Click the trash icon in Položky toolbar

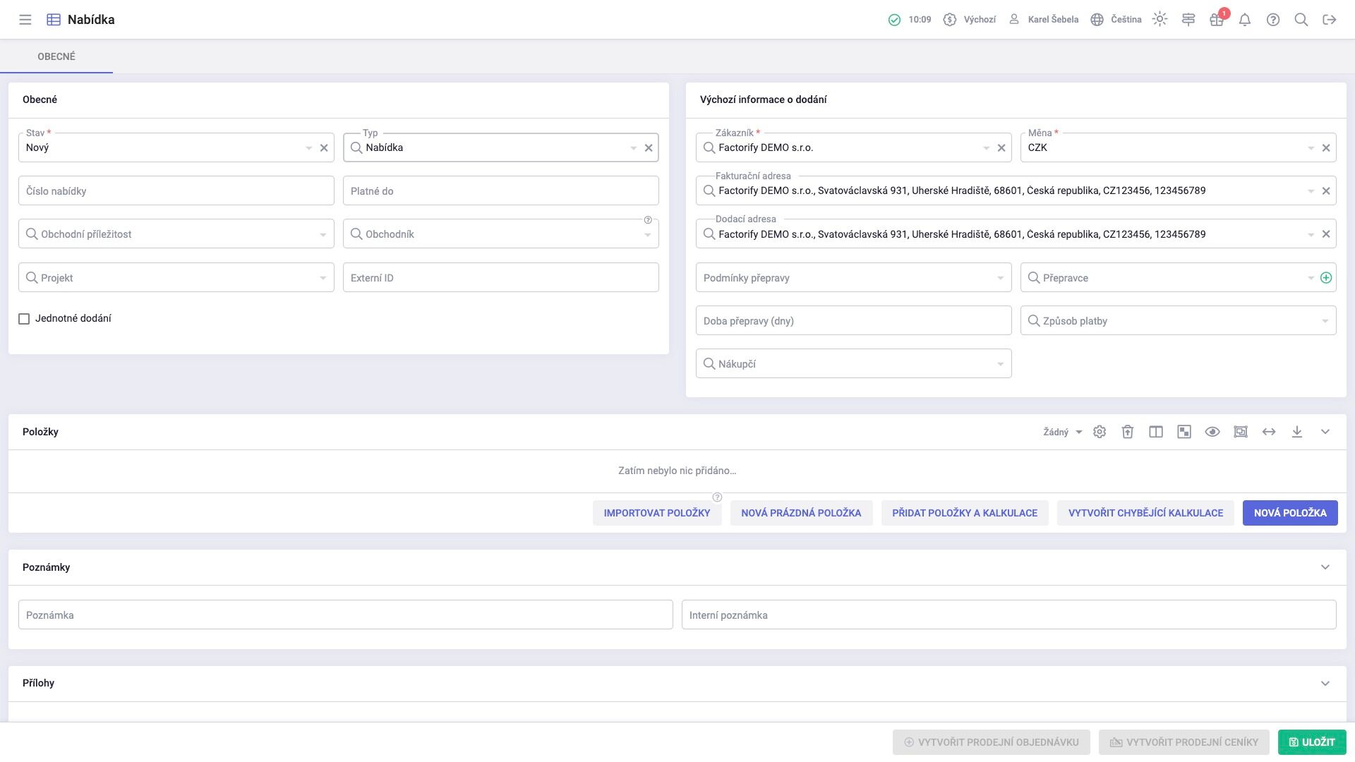(1128, 432)
